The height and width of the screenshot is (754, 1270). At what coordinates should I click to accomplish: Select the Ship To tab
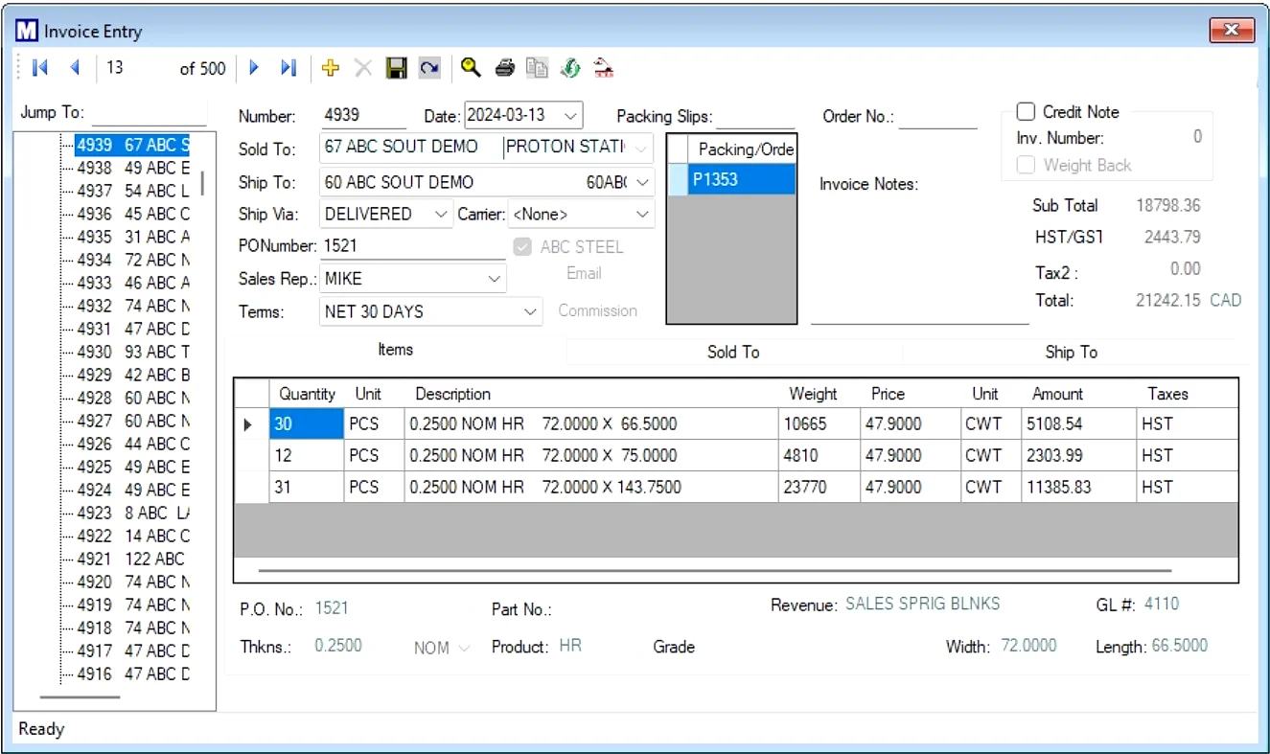[x=1071, y=353]
